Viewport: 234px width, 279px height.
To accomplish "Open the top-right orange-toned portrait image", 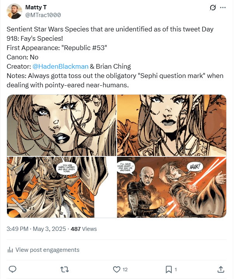I will point(171,125).
